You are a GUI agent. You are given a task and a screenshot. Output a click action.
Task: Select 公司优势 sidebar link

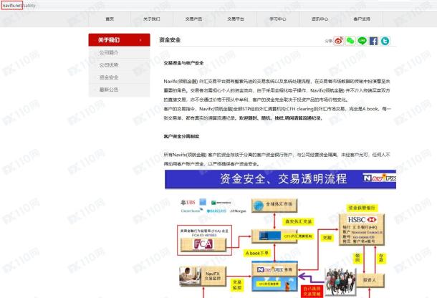click(110, 66)
